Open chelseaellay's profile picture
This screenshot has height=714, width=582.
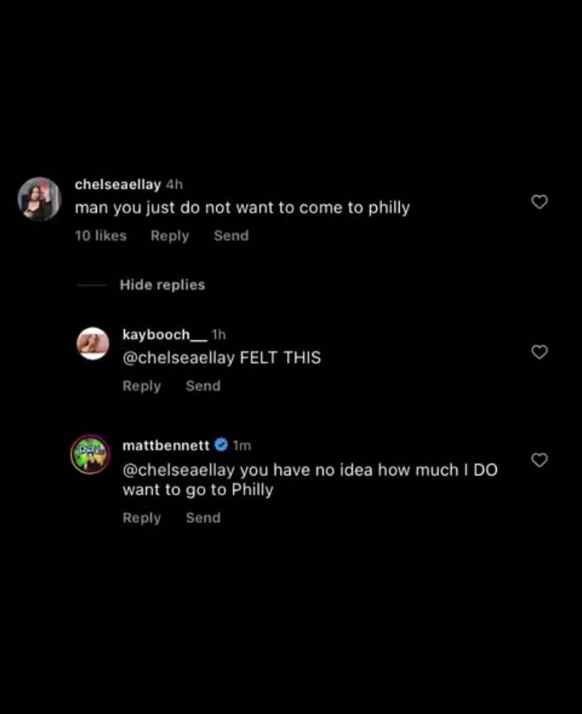coord(39,198)
